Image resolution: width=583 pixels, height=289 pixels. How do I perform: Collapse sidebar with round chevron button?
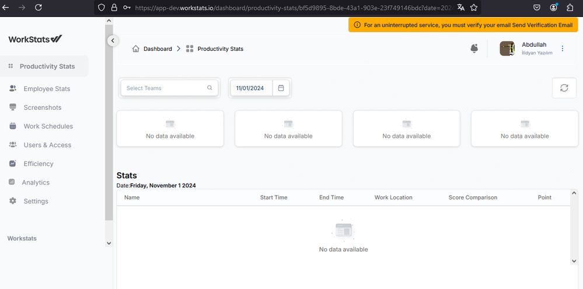tap(113, 40)
